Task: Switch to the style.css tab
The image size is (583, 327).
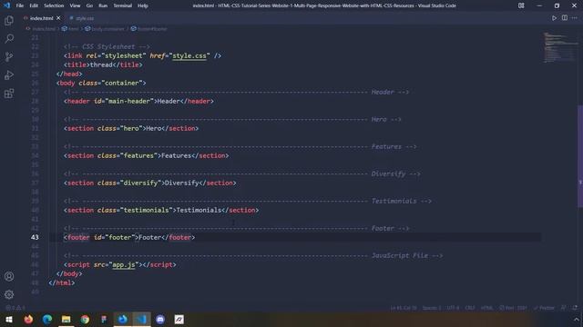Action: tap(85, 18)
